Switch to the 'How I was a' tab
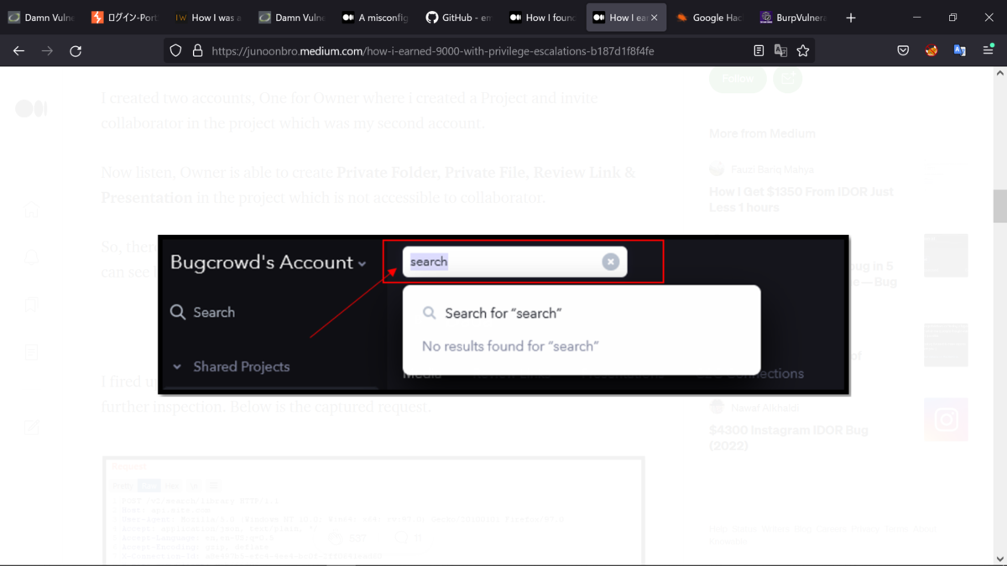Viewport: 1007px width, 566px height. pyautogui.click(x=207, y=18)
